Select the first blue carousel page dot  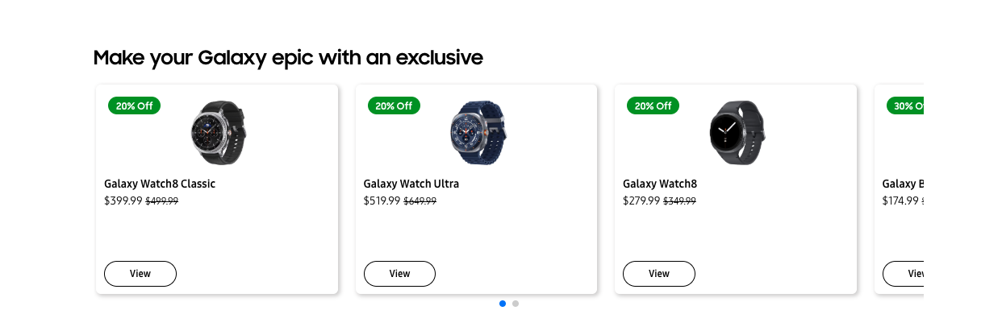tap(503, 304)
